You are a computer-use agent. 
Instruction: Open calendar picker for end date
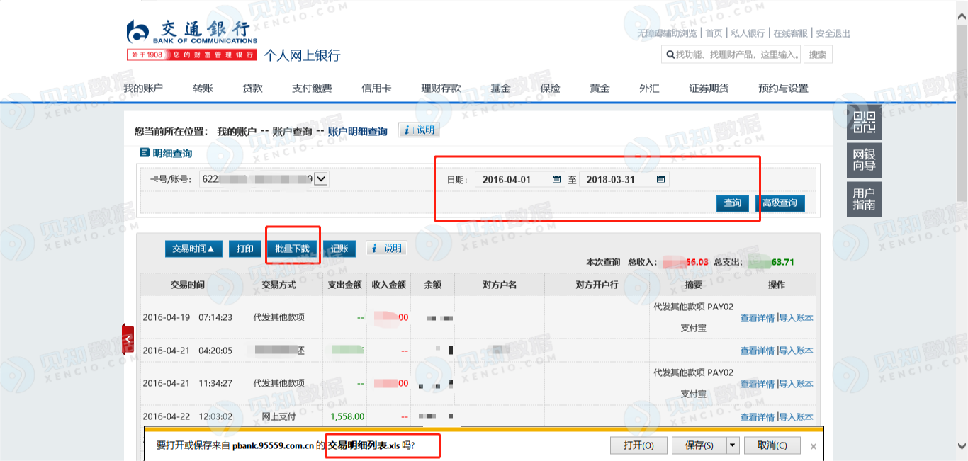(660, 180)
